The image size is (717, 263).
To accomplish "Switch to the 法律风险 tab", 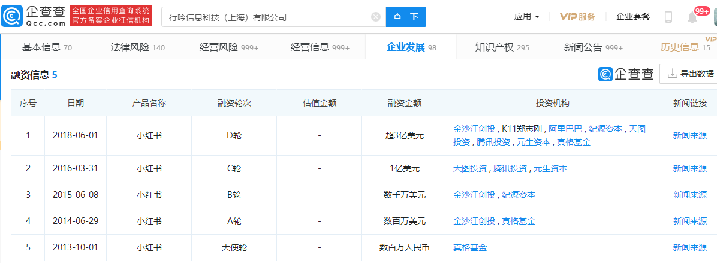I will (x=137, y=47).
